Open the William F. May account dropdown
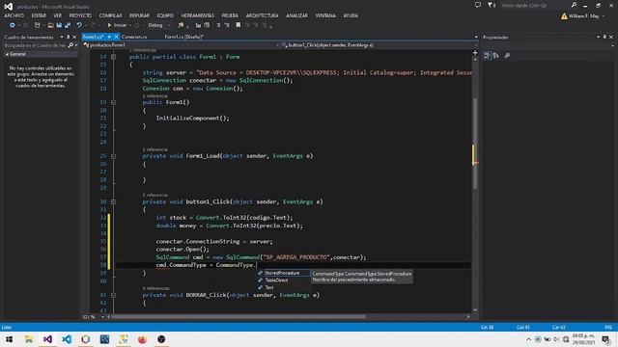Screen dimensions: 618x347 pyautogui.click(x=583, y=16)
